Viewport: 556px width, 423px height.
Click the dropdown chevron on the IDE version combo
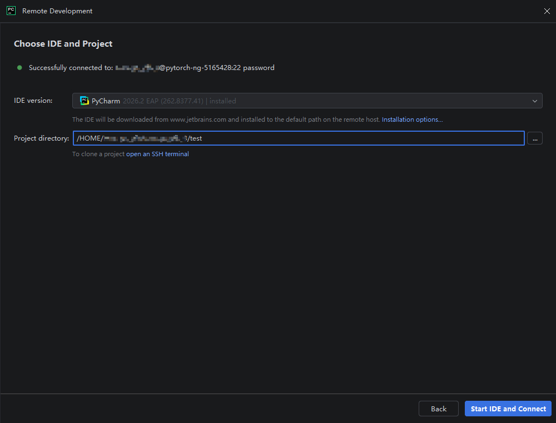point(535,101)
